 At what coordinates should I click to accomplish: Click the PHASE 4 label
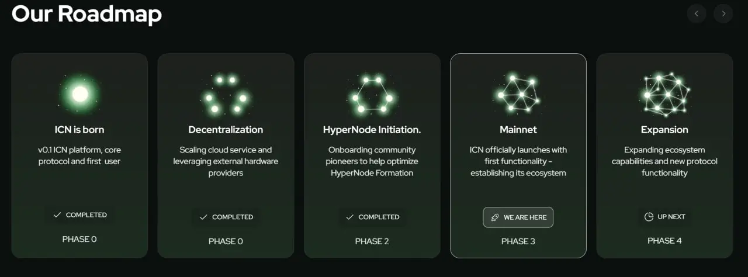pyautogui.click(x=664, y=241)
